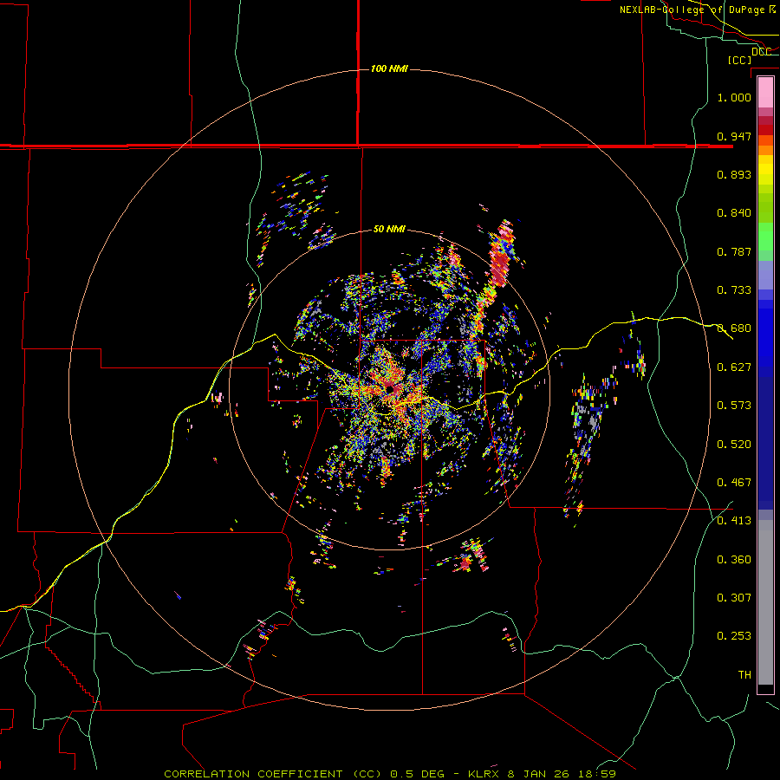Click the 0.627 legend value
Screen dimensions: 780x780
click(x=734, y=367)
